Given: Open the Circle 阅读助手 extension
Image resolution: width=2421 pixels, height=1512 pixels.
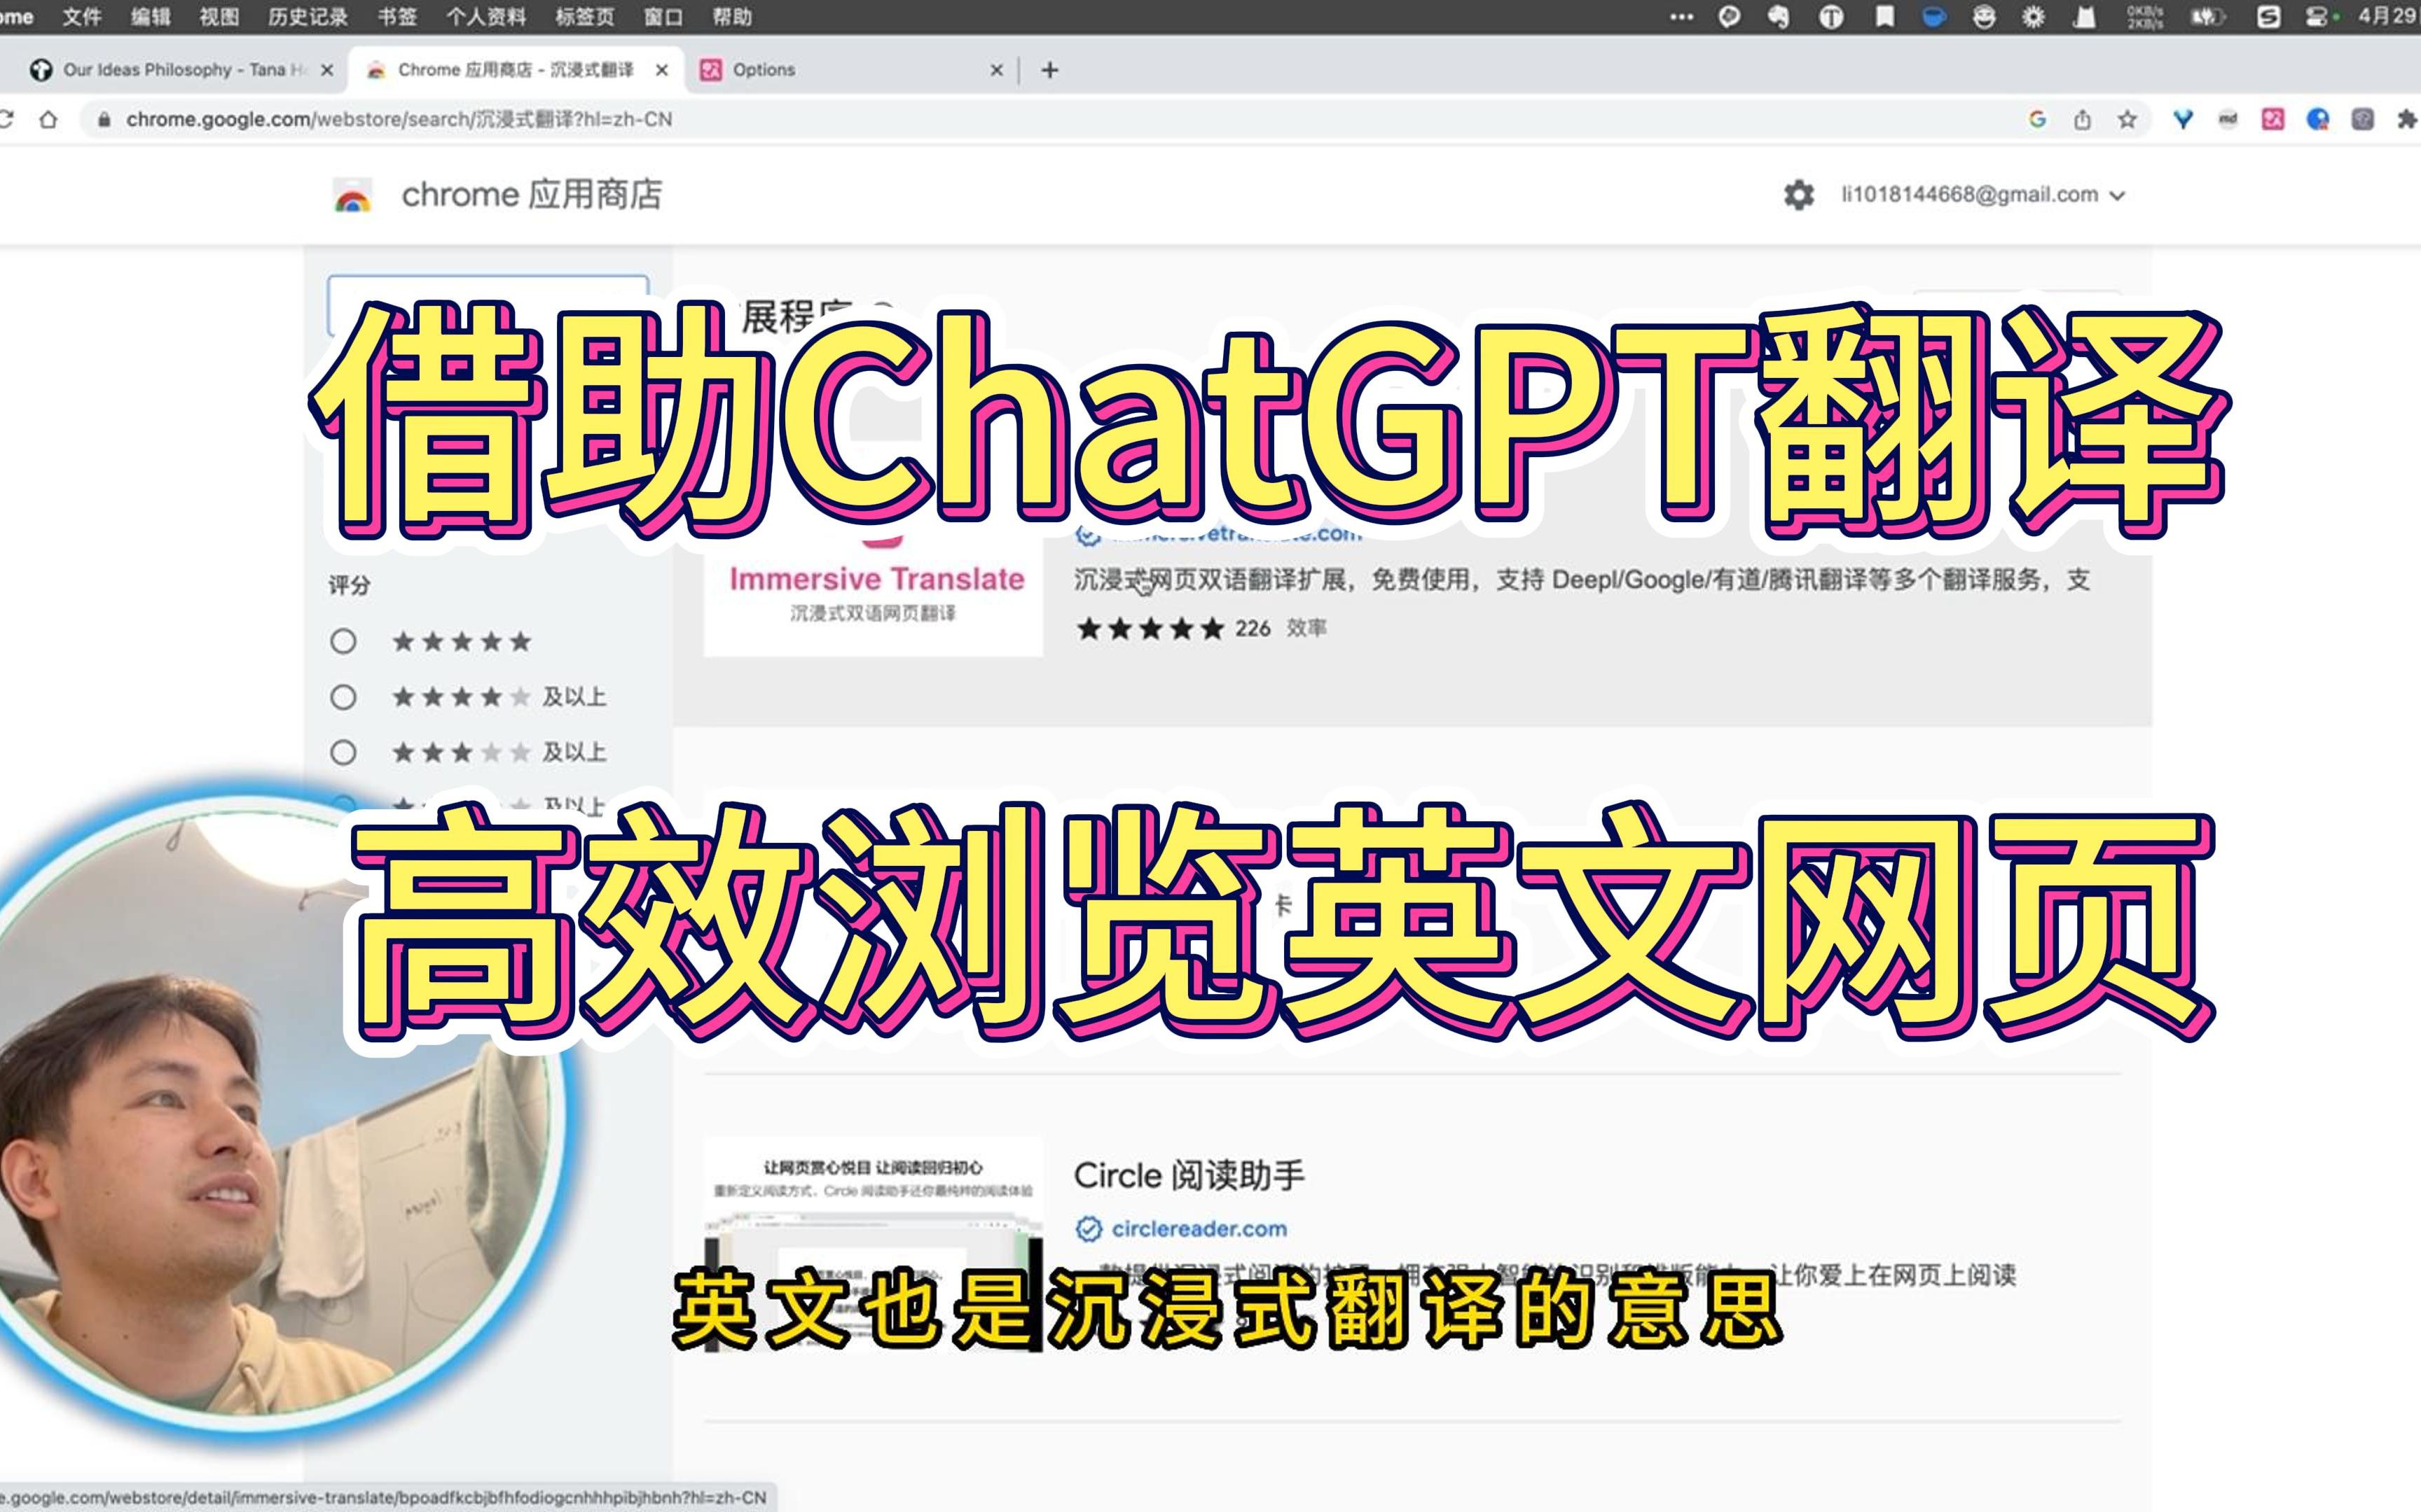Looking at the screenshot, I should tap(1189, 1175).
